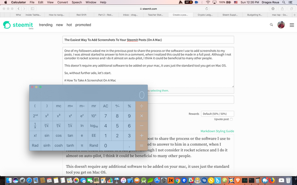Open the Markdown Styling Guide link
This screenshot has height=185, width=297.
217,131
